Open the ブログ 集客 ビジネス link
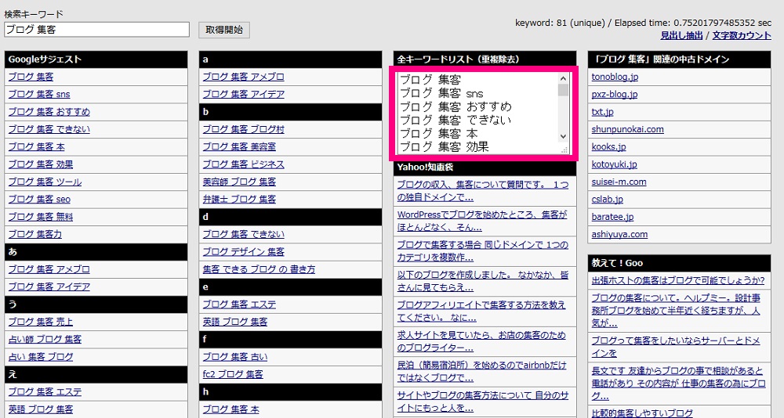 click(x=244, y=164)
